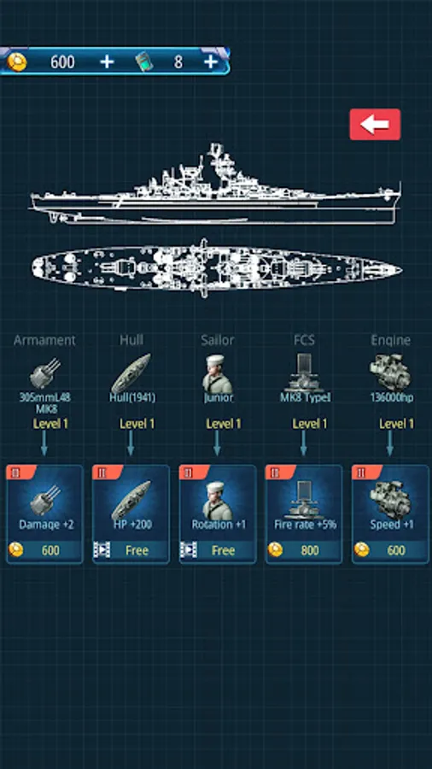Get free HP +200 upgrade card

[x=131, y=514]
